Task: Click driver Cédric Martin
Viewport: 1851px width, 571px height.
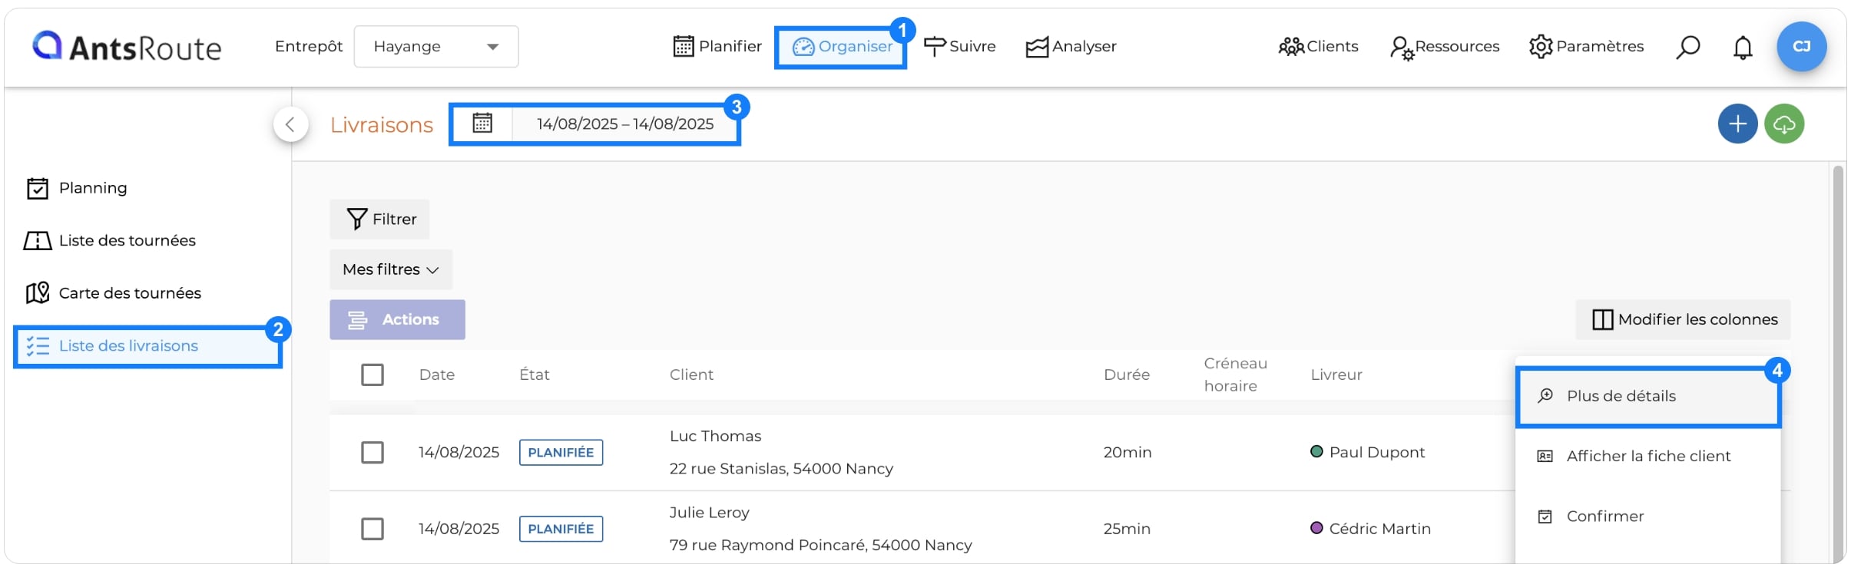Action: pyautogui.click(x=1380, y=529)
